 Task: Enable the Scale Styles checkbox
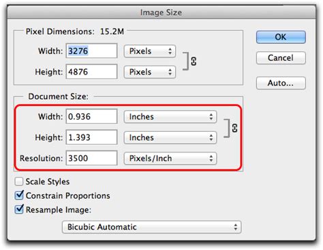coord(19,182)
